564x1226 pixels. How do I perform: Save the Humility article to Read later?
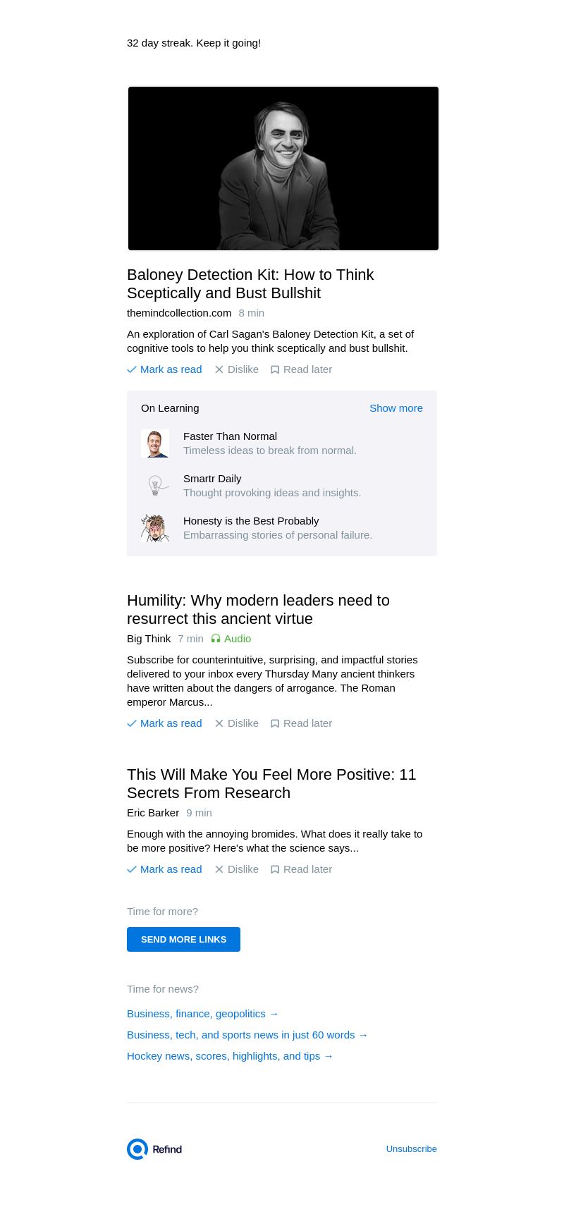tap(301, 723)
